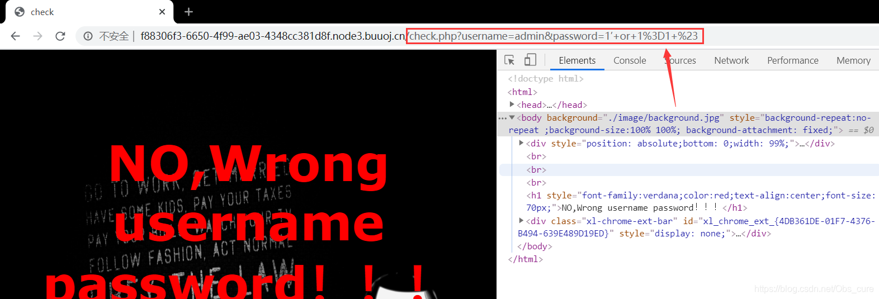Click the globe favicon on check tab
The image size is (879, 299).
(x=20, y=12)
